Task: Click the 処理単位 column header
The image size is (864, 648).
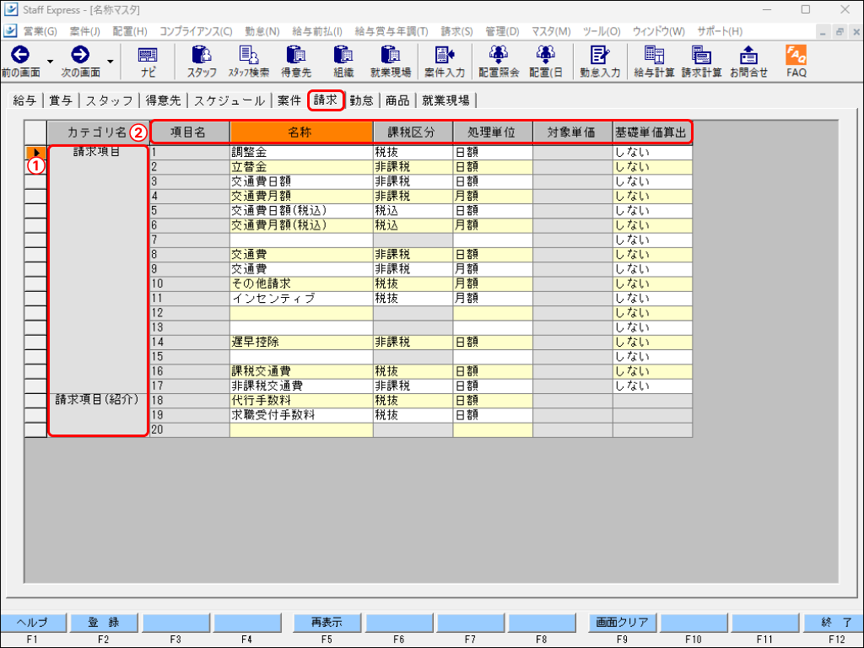Action: (493, 132)
